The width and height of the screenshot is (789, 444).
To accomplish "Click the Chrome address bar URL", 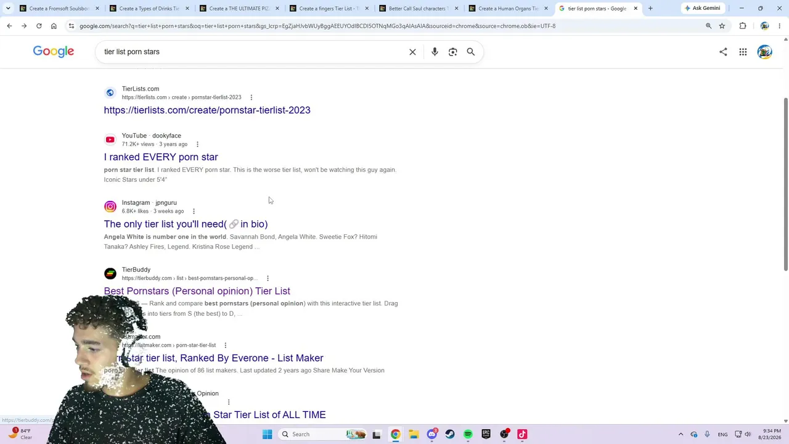I will coord(317,26).
